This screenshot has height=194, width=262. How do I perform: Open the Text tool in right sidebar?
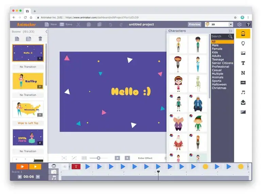point(243,63)
